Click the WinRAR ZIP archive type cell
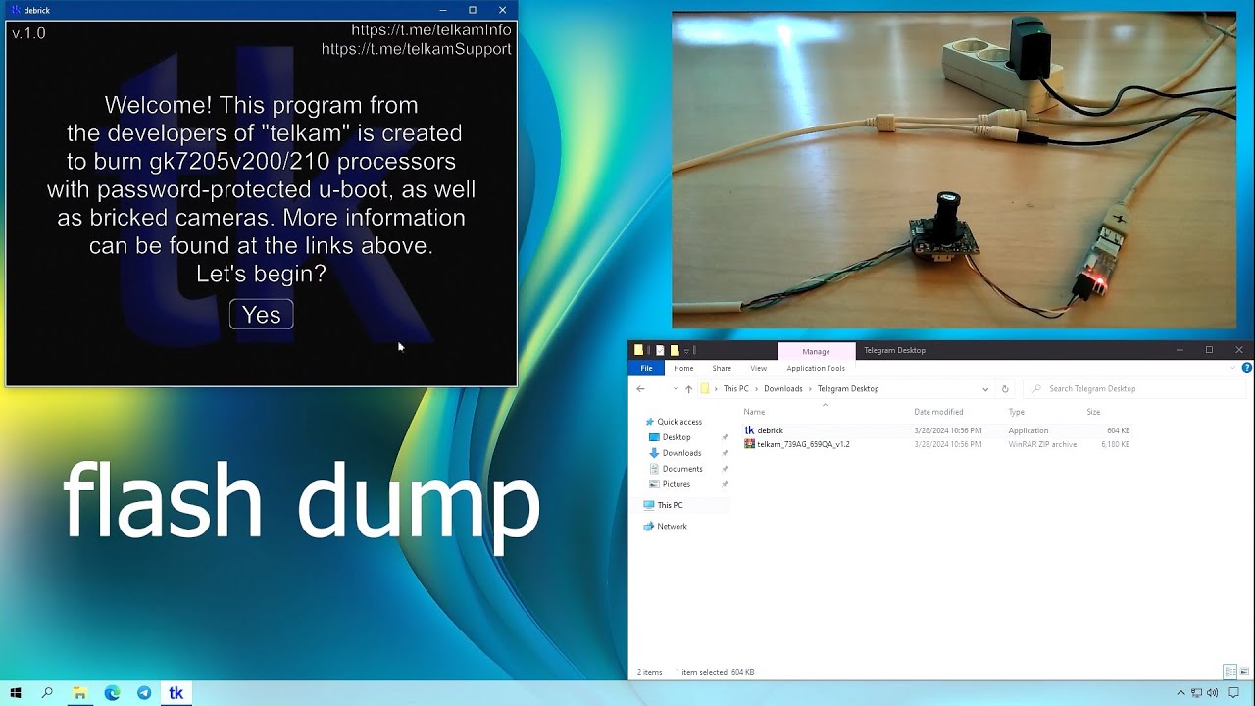The width and height of the screenshot is (1255, 706). 1042,444
